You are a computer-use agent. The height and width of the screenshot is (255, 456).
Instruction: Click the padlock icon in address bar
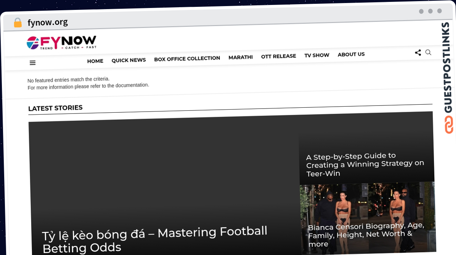(x=18, y=23)
